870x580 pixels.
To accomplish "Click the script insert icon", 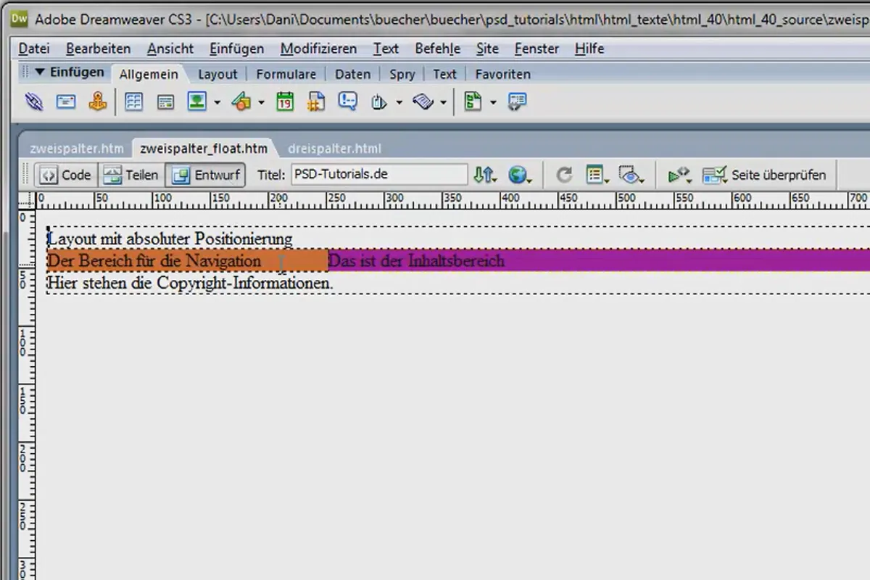I will pos(423,102).
